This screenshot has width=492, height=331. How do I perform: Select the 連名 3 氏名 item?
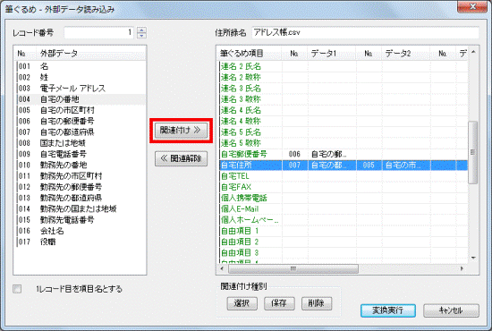(241, 89)
